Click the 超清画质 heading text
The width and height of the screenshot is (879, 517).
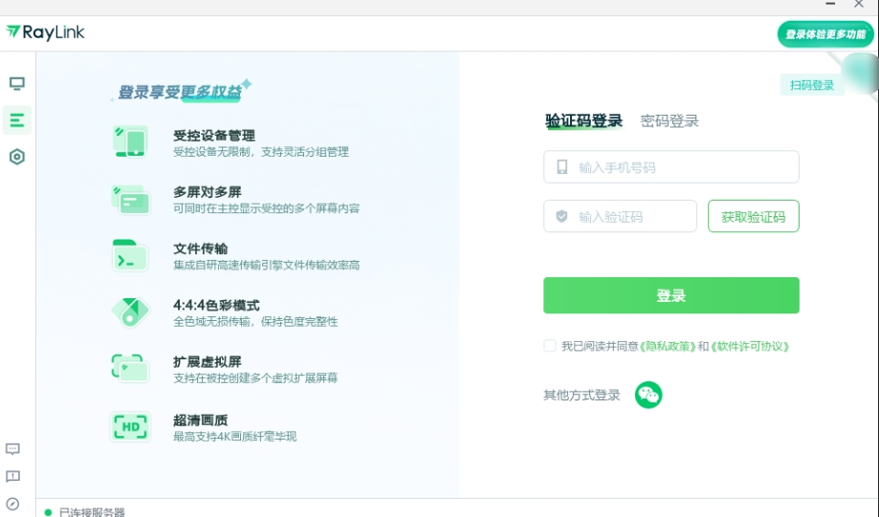(x=200, y=420)
